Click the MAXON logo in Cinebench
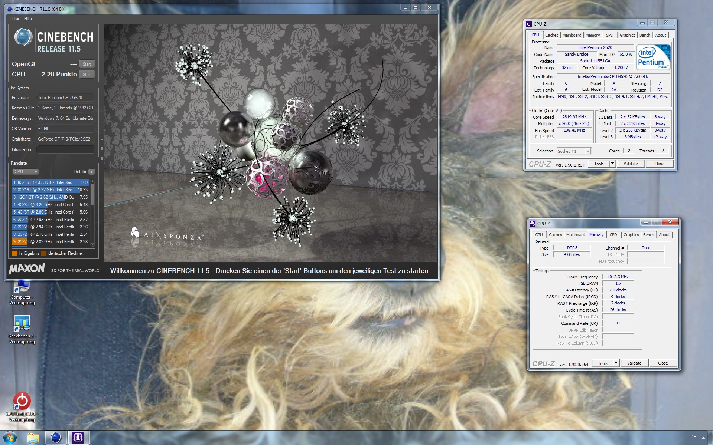 [x=27, y=268]
